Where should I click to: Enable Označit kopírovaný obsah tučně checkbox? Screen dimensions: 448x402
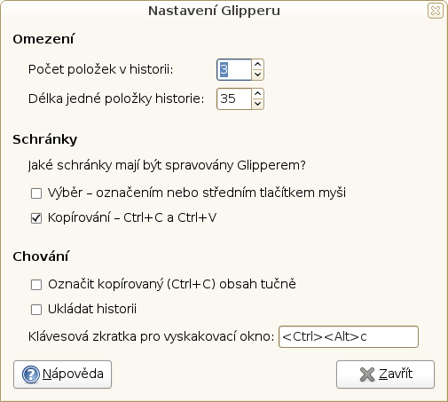pyautogui.click(x=36, y=285)
